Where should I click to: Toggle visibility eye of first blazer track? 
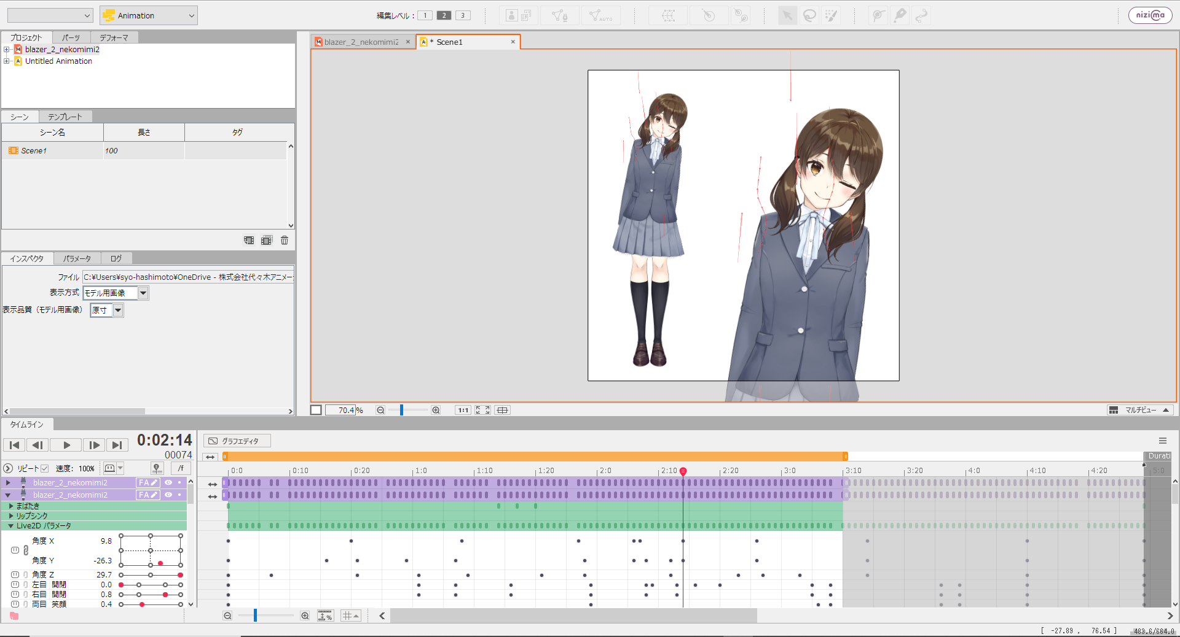pos(168,483)
